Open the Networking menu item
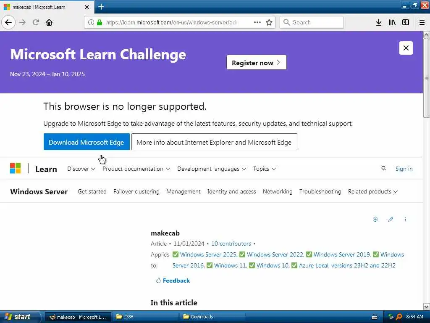 coord(278,191)
